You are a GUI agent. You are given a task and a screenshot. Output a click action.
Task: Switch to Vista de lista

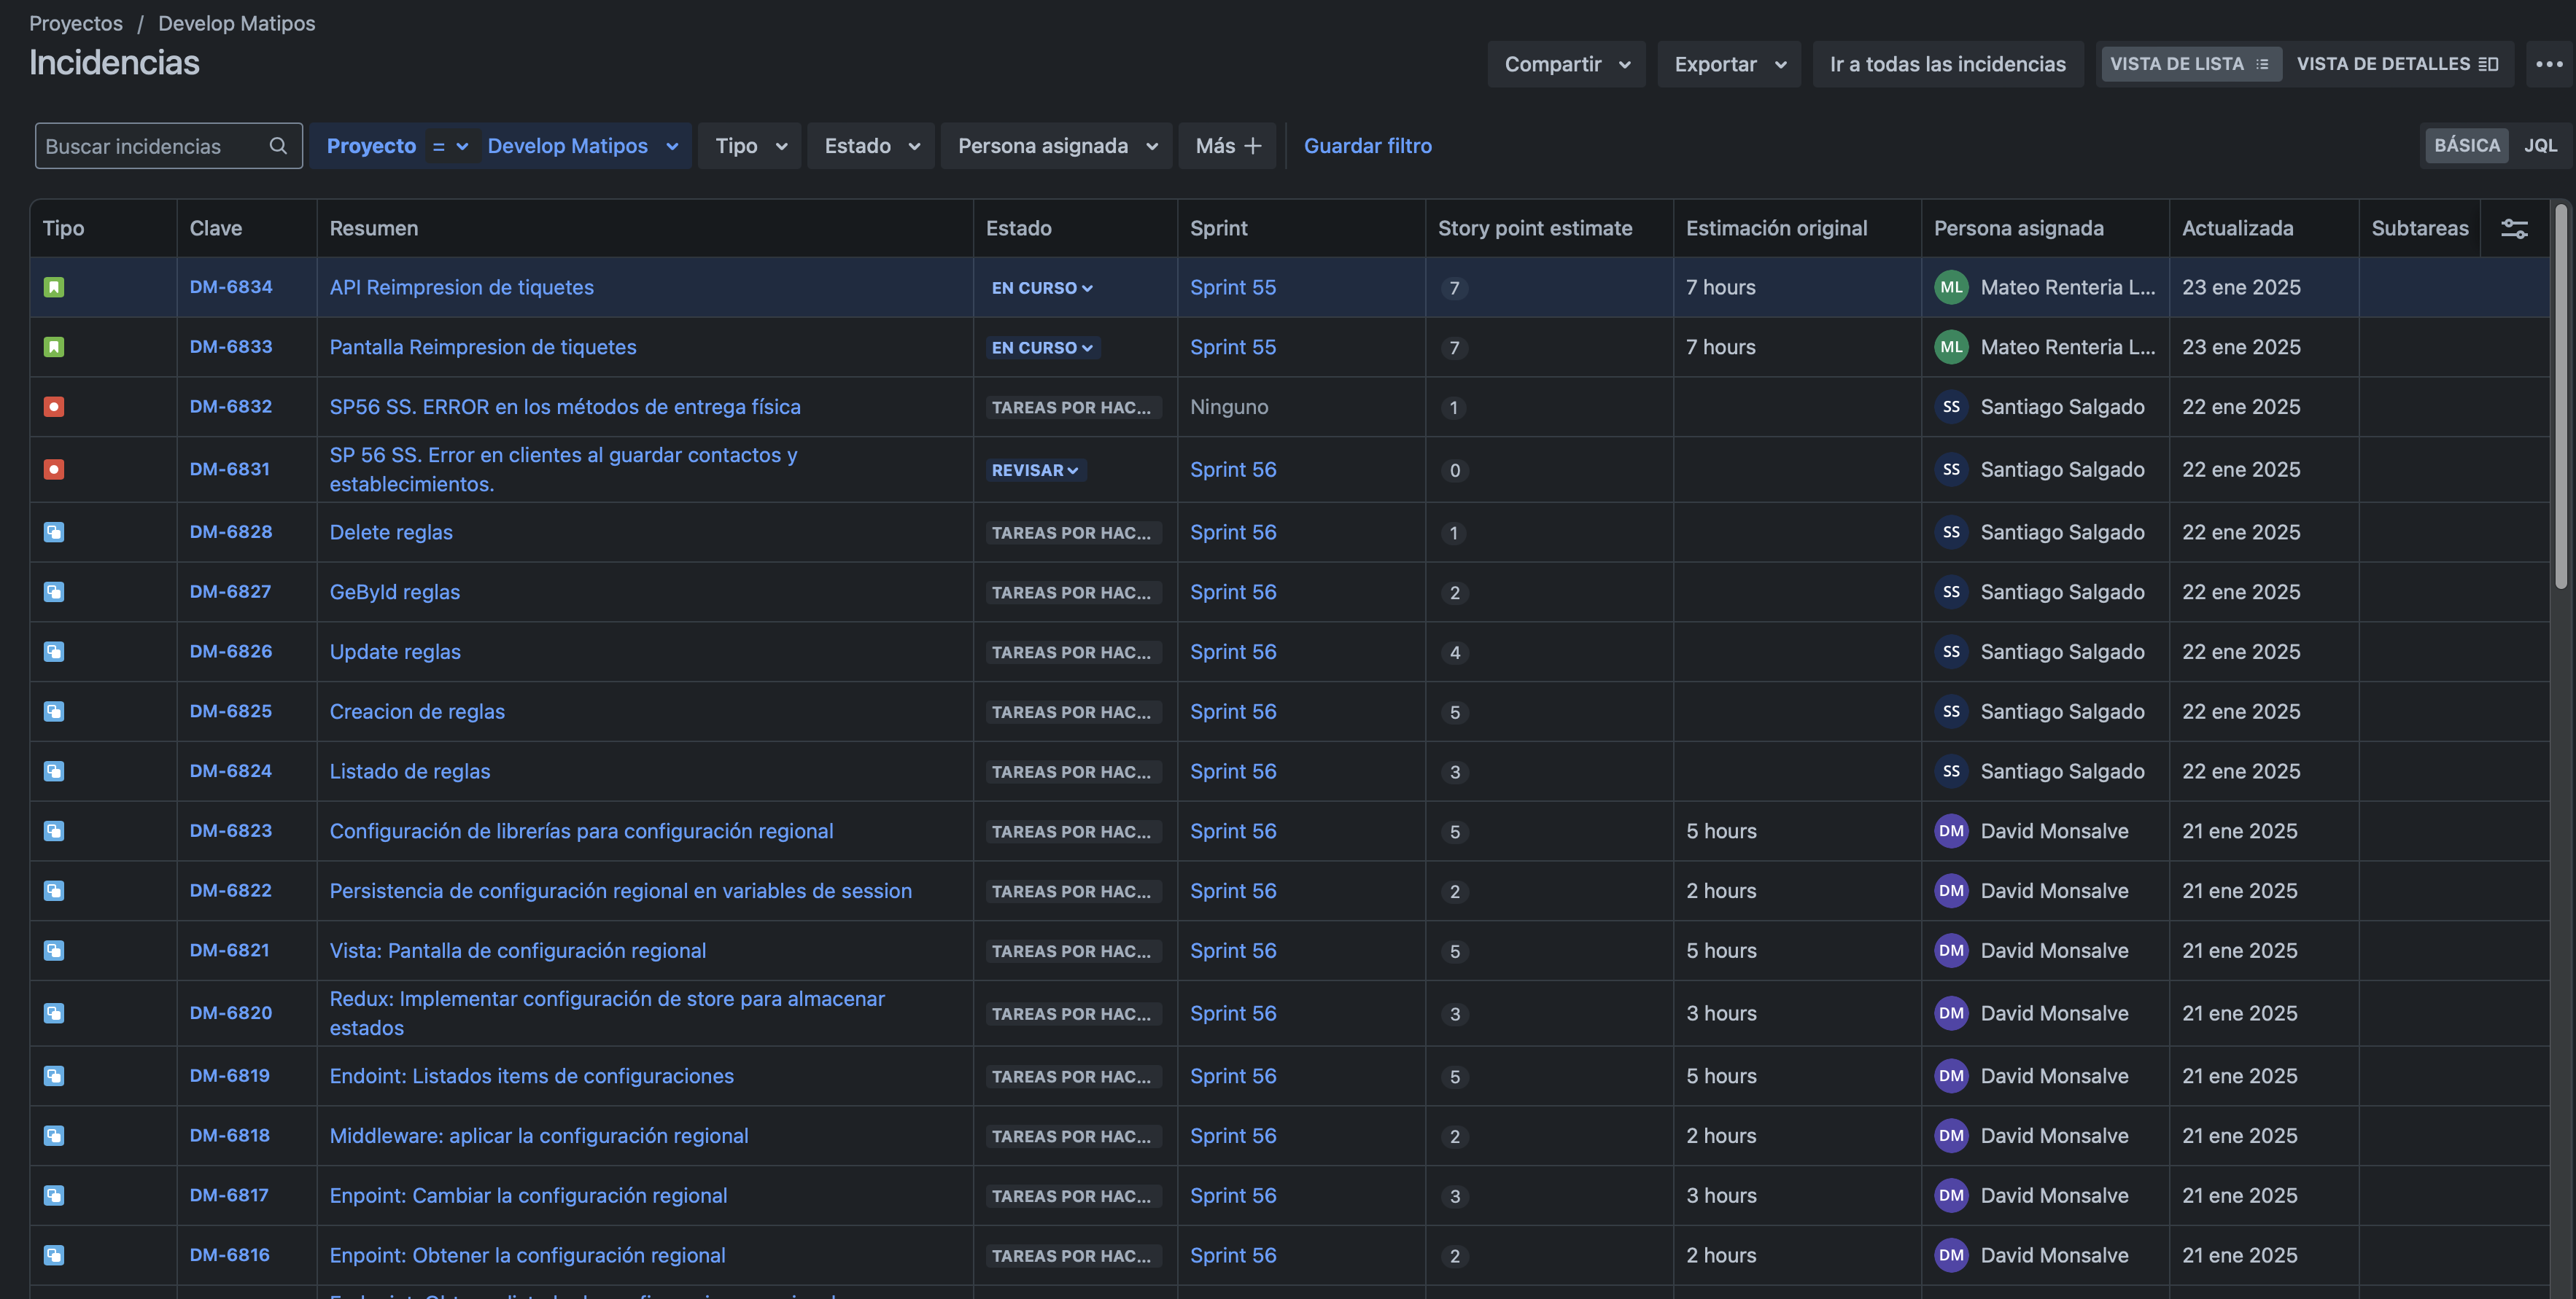pos(2190,64)
